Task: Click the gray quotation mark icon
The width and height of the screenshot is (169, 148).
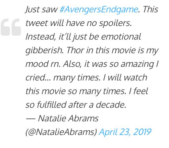Action: click(11, 27)
